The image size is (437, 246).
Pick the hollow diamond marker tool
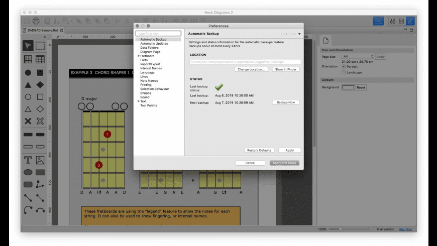coord(40,109)
